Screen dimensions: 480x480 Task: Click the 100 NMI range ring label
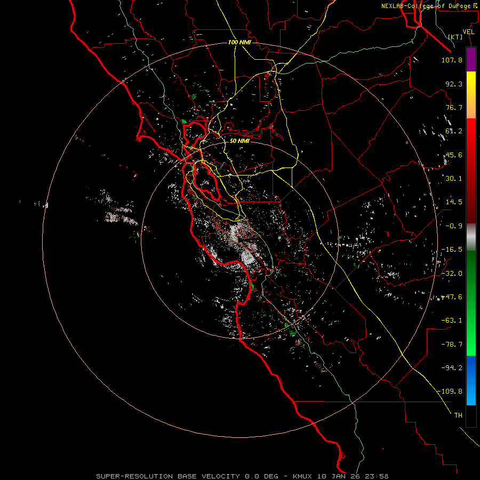[239, 42]
